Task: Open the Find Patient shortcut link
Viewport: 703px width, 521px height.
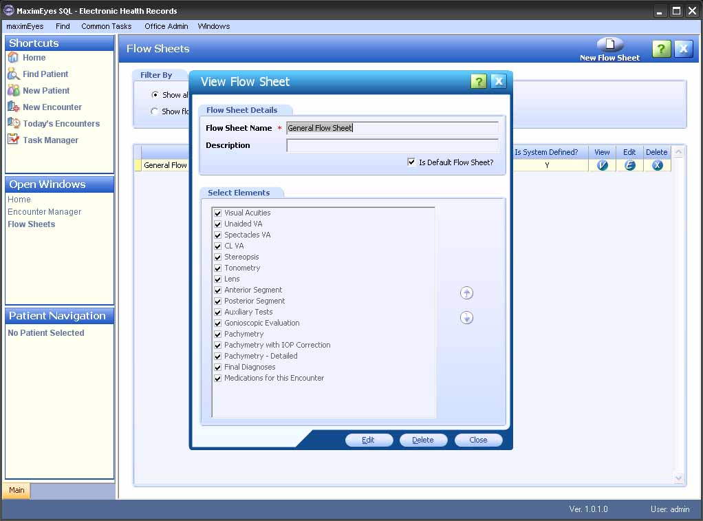Action: pyautogui.click(x=45, y=74)
